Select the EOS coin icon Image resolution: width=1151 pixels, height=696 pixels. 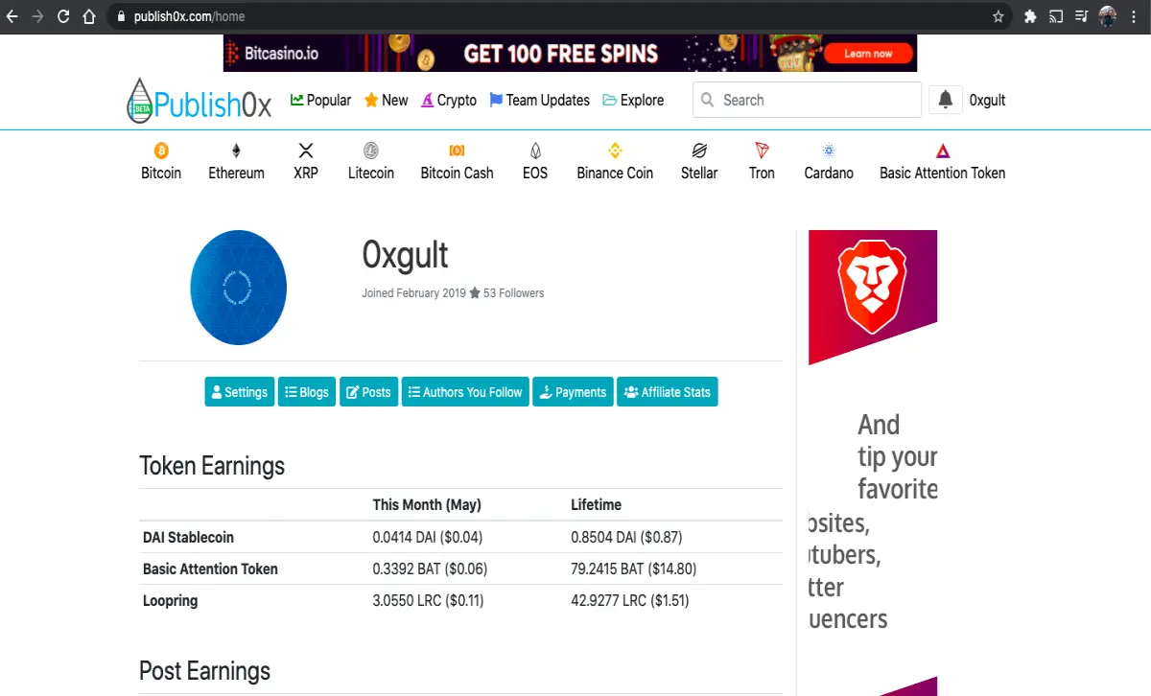point(535,151)
